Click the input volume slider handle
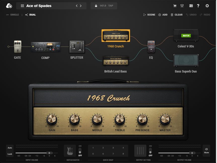Image resolution: width=217 pixels, height=163 pixels. pos(49,153)
